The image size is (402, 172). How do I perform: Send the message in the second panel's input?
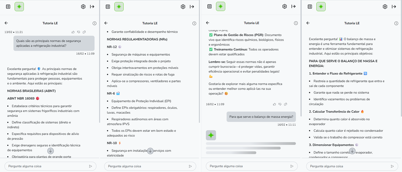tap(190, 166)
